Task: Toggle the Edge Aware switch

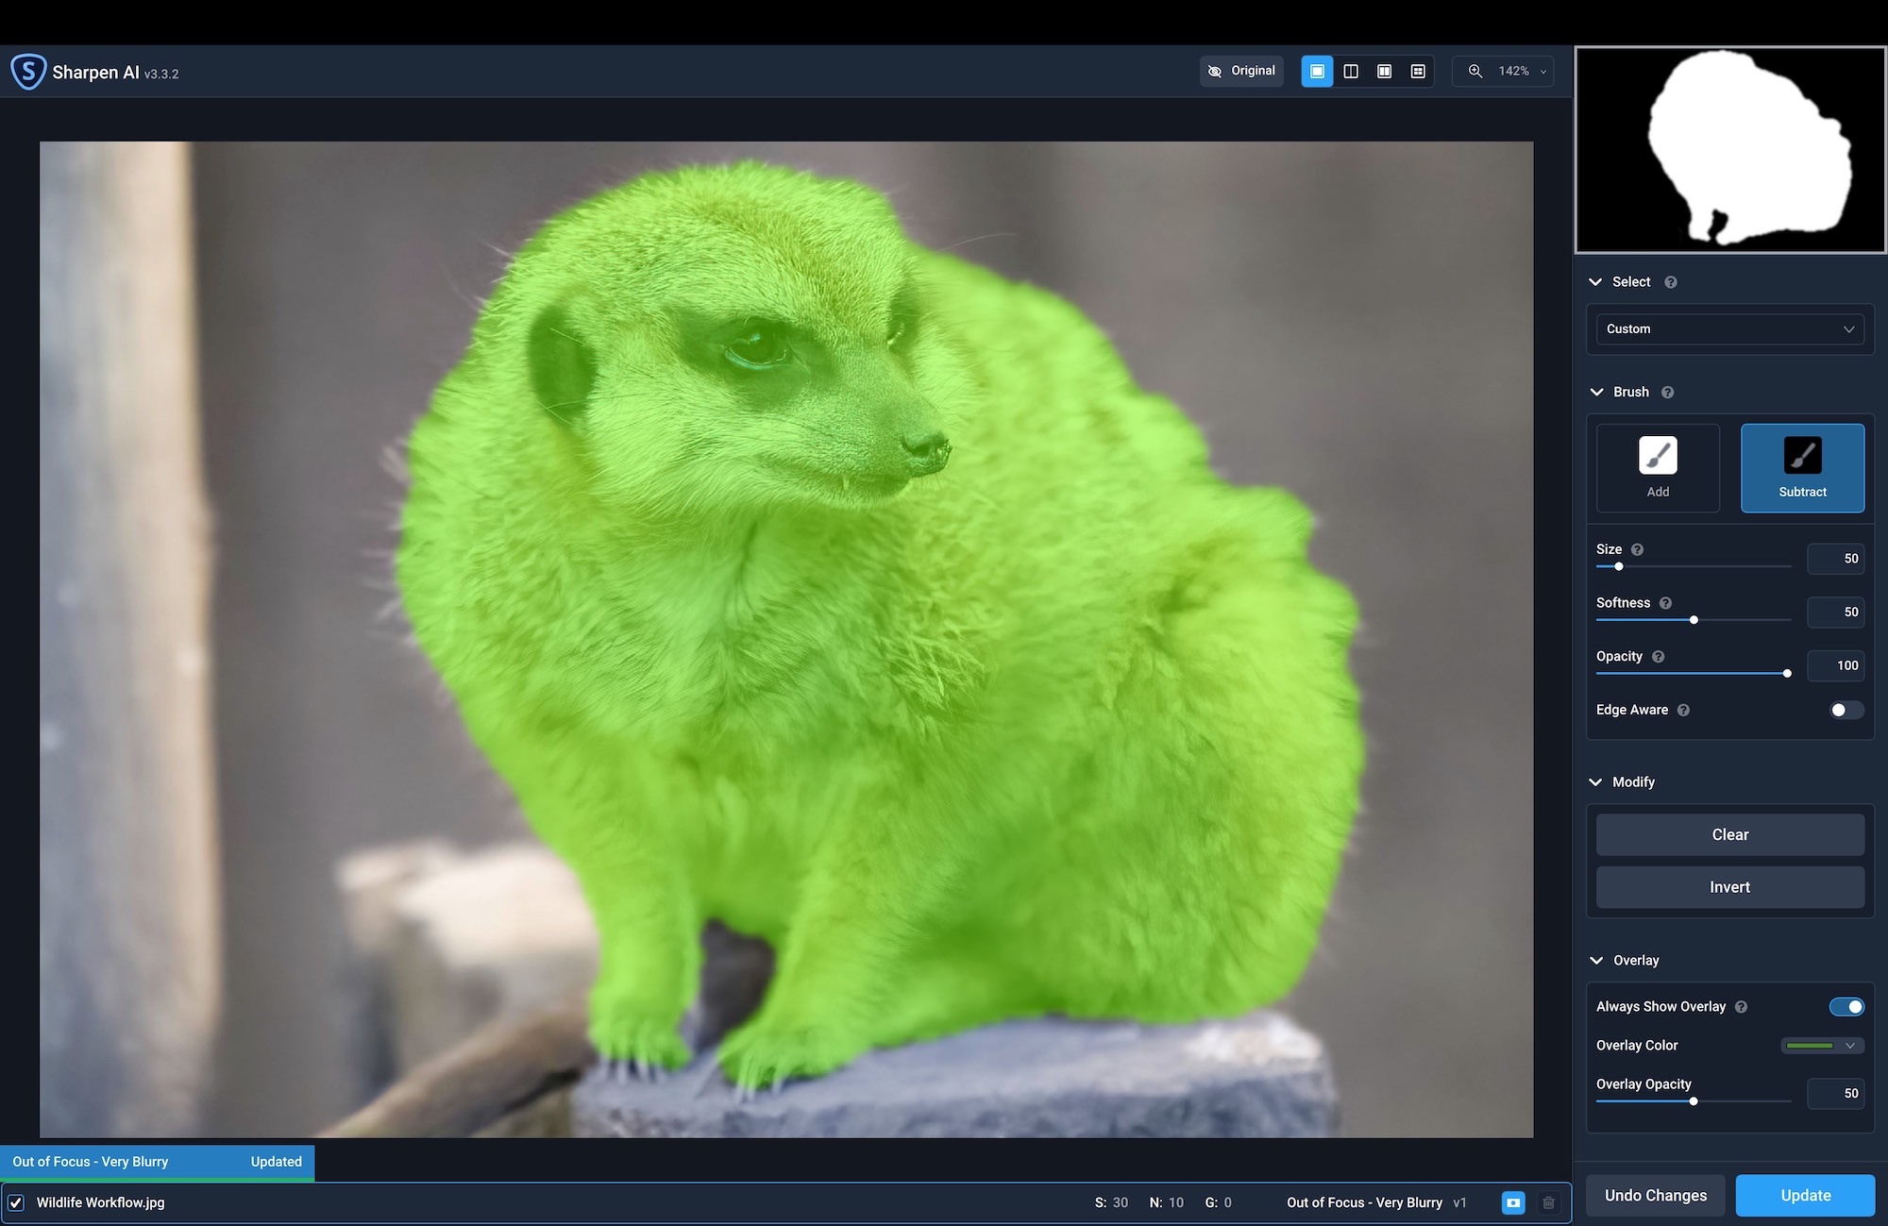Action: [1846, 710]
